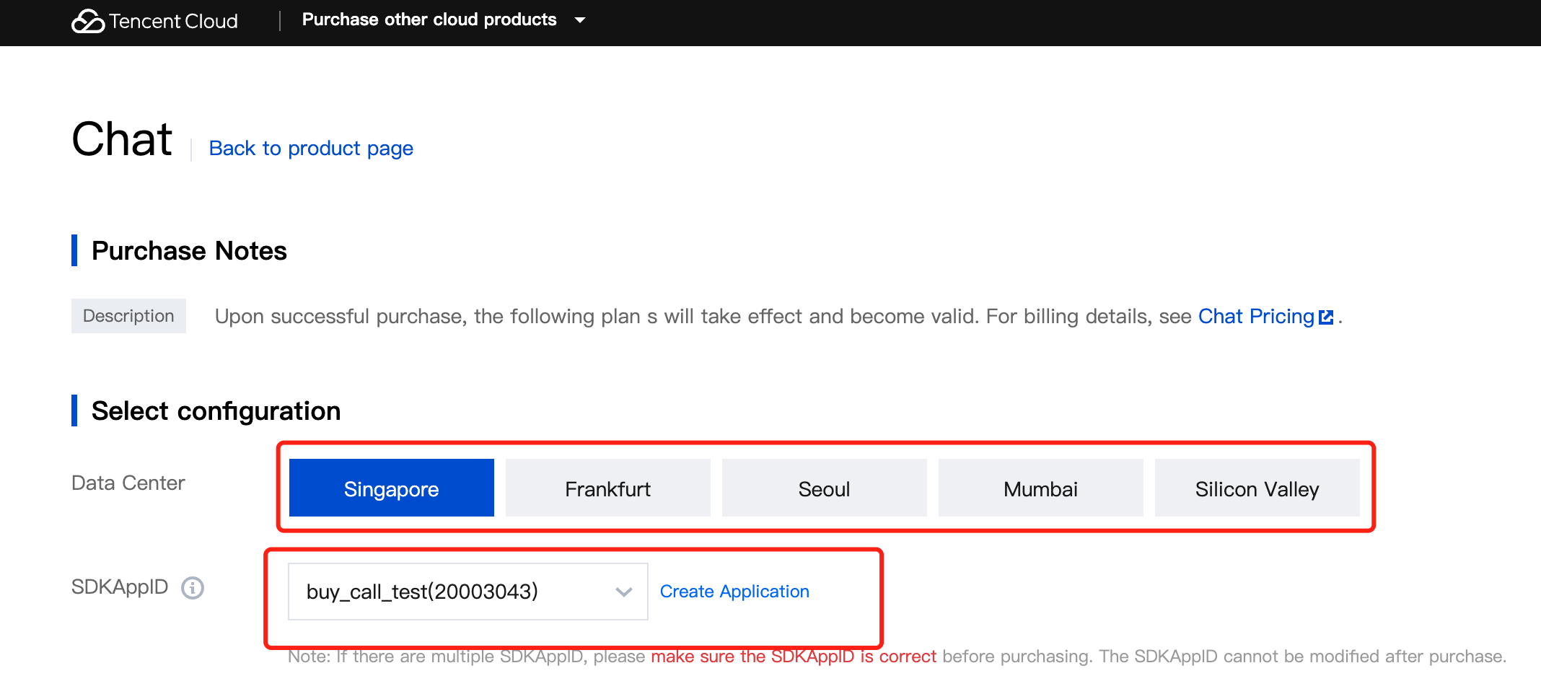The height and width of the screenshot is (694, 1541).
Task: Expand the SDKAppID selector chevron arrow
Action: [x=624, y=592]
